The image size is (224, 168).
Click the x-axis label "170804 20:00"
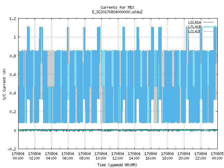point(184,156)
